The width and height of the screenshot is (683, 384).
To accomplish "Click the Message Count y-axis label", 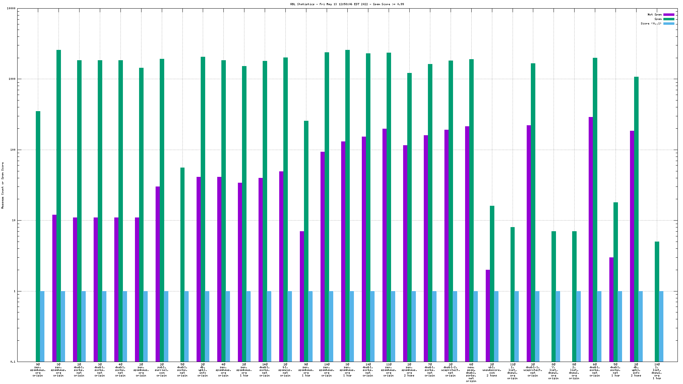I will point(3,185).
